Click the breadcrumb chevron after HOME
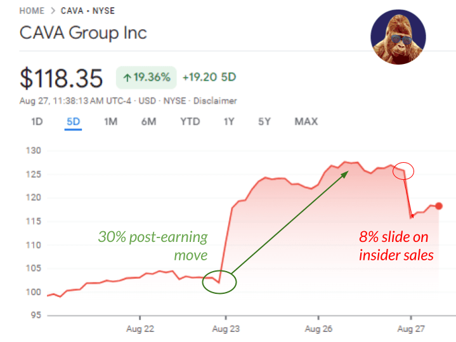This screenshot has width=456, height=342. point(52,11)
